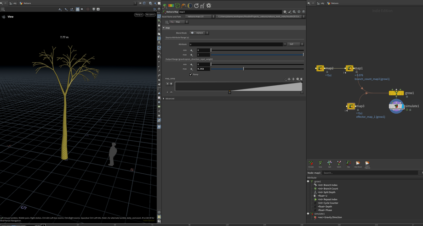Open the Persp viewport menu
This screenshot has width=423, height=226.
[138, 15]
